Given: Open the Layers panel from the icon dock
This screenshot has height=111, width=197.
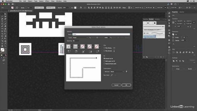Looking at the screenshot, I should [x=169, y=47].
